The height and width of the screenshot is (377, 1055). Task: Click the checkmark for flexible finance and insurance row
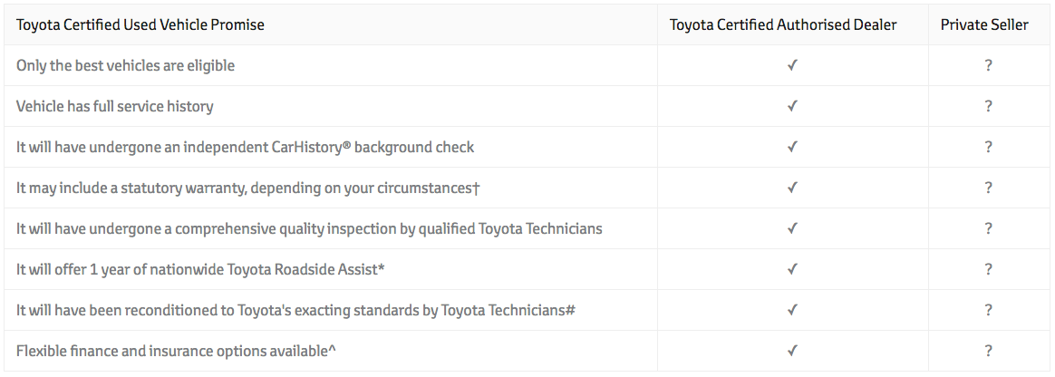pos(792,350)
